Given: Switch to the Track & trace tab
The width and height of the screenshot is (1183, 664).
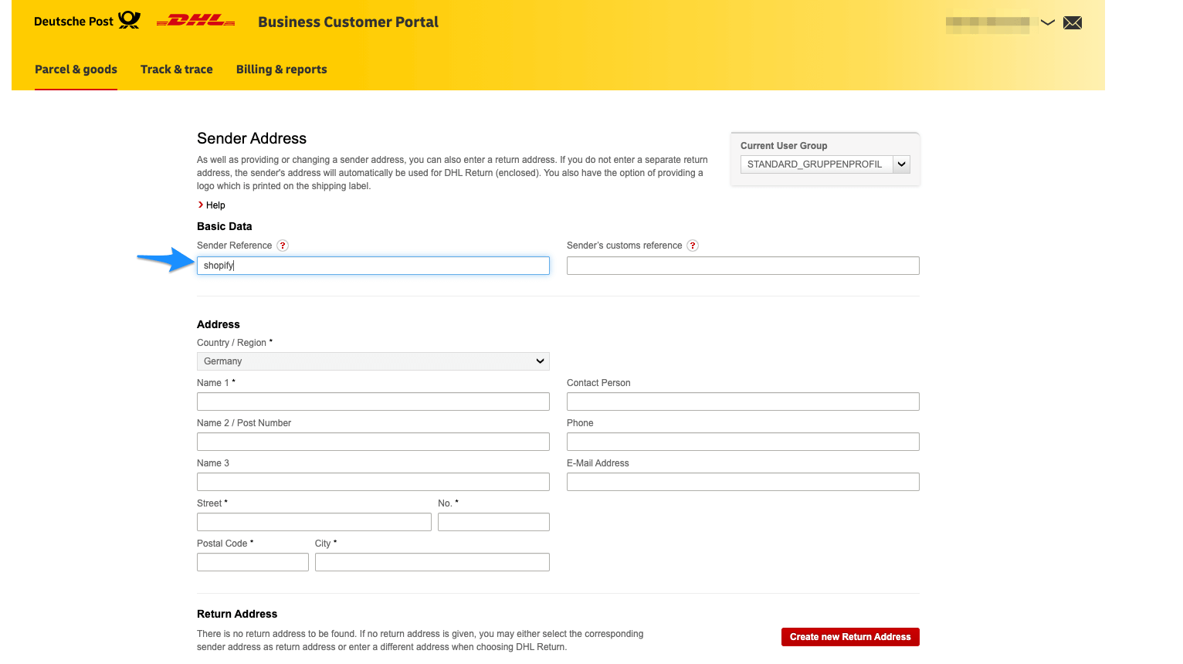Looking at the screenshot, I should pos(177,69).
